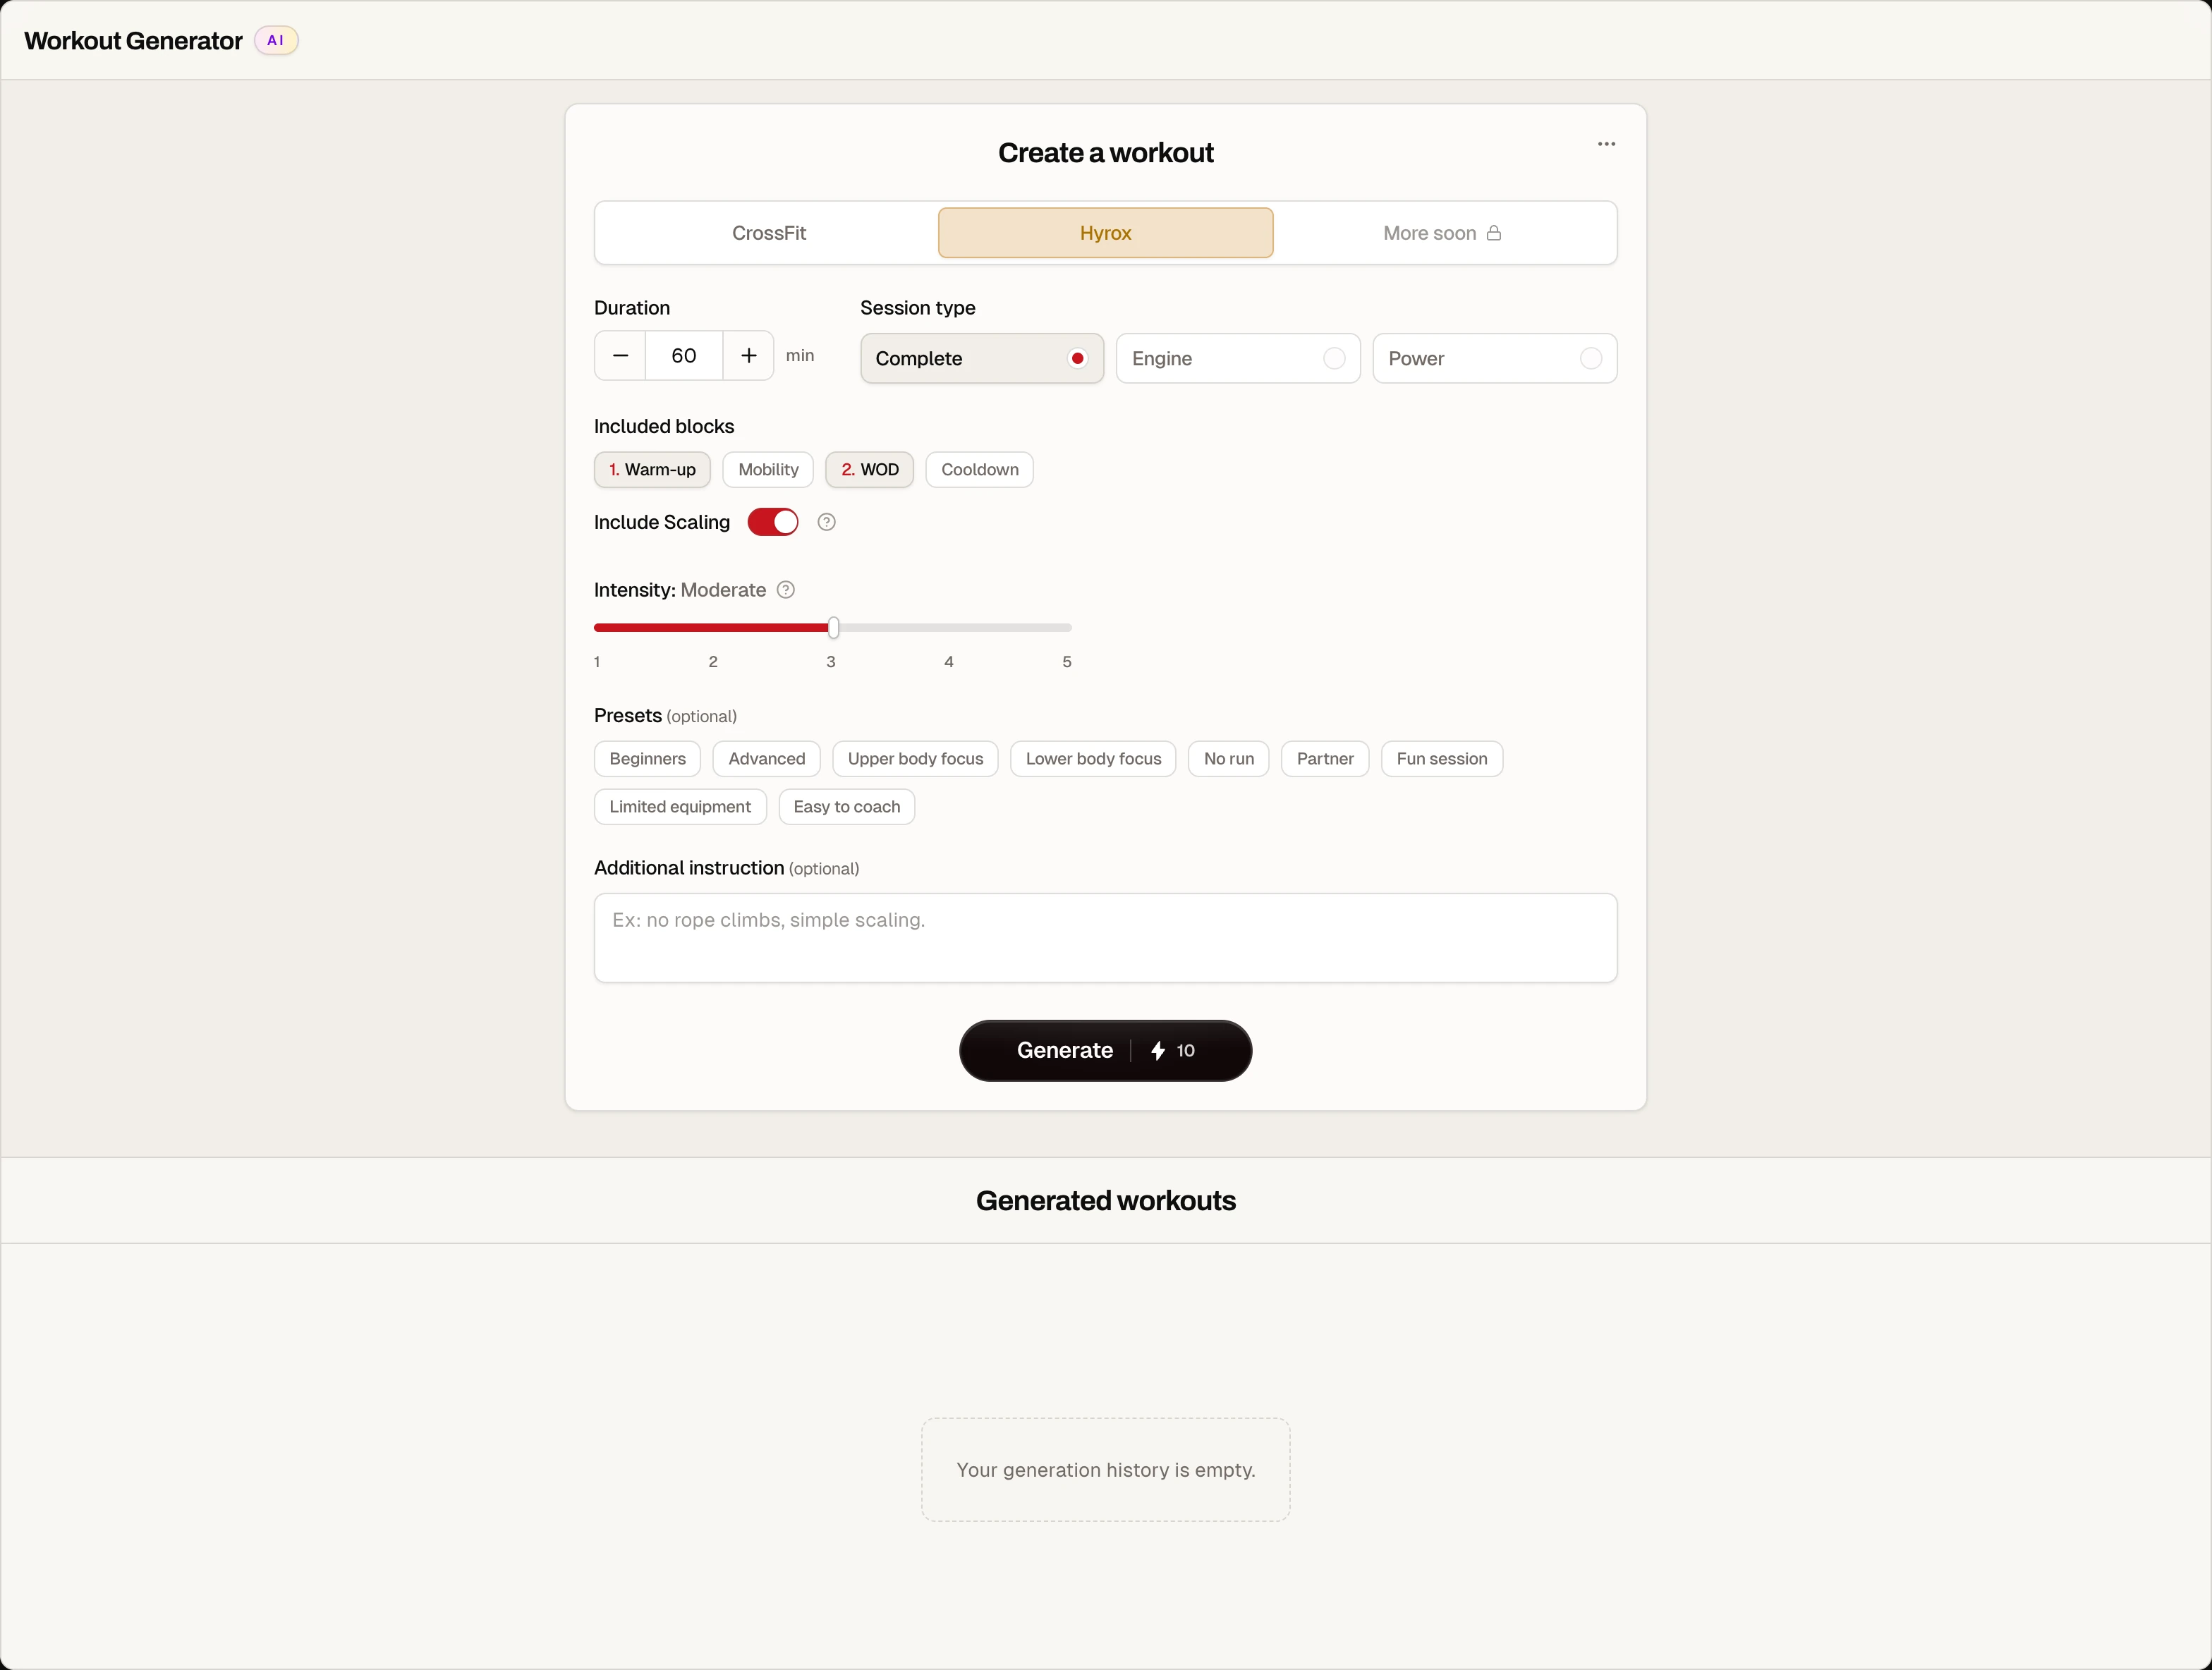2212x1670 pixels.
Task: Select the Partner preset
Action: click(x=1325, y=759)
